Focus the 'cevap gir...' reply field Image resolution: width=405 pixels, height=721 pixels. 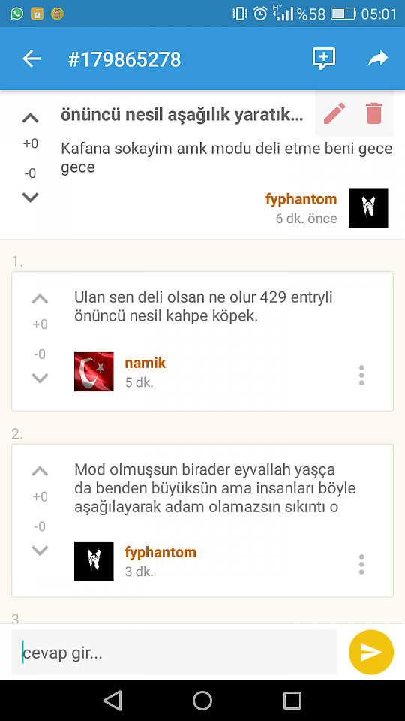click(175, 653)
